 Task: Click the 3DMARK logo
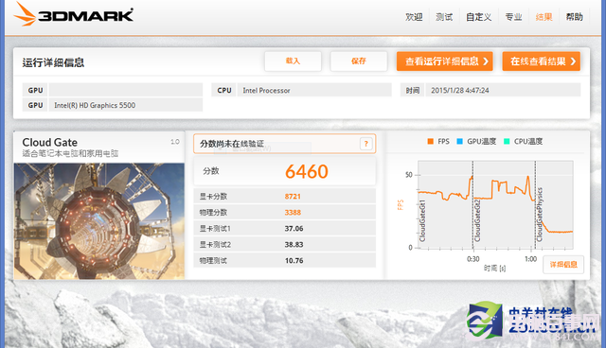(x=74, y=15)
